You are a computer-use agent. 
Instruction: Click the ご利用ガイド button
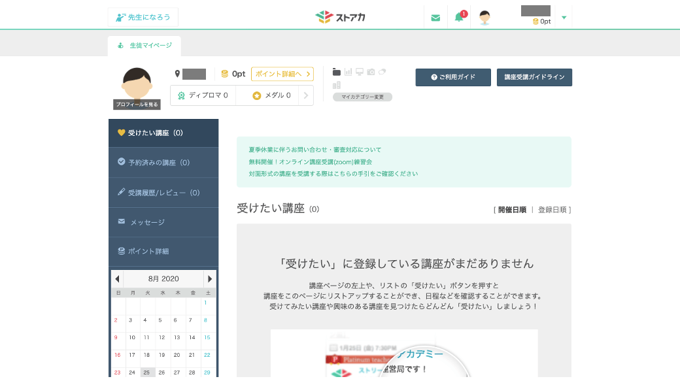pos(453,77)
